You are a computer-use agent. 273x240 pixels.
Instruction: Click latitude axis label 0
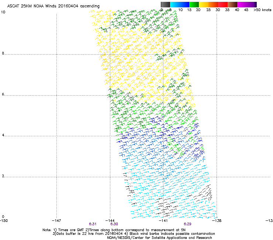[3, 217]
